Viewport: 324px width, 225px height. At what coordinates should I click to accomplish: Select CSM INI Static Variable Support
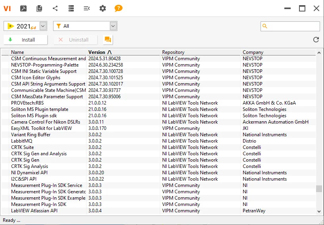point(159,71)
